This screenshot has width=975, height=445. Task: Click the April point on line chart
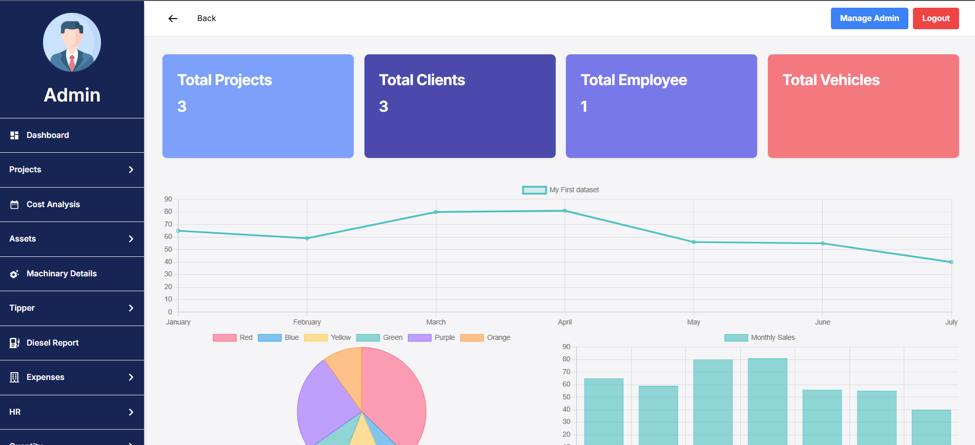tap(565, 211)
